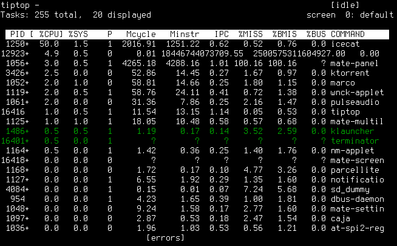
Task: Click PID 954 in the list
Action: pos(18,199)
